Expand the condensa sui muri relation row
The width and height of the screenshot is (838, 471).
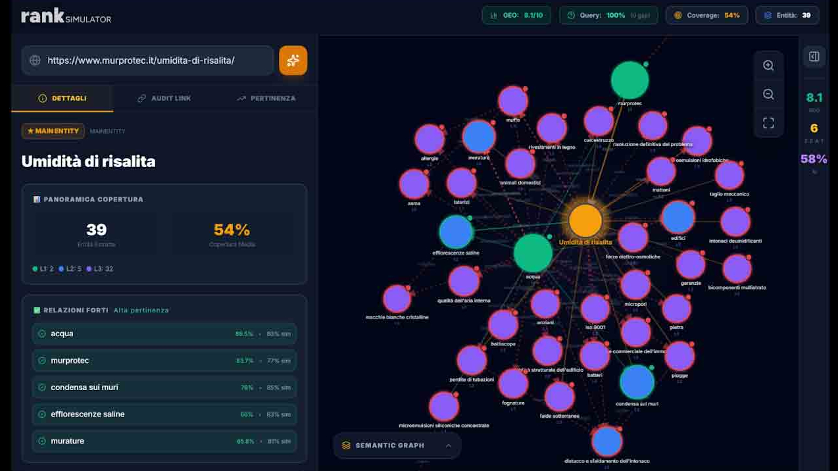click(x=164, y=387)
